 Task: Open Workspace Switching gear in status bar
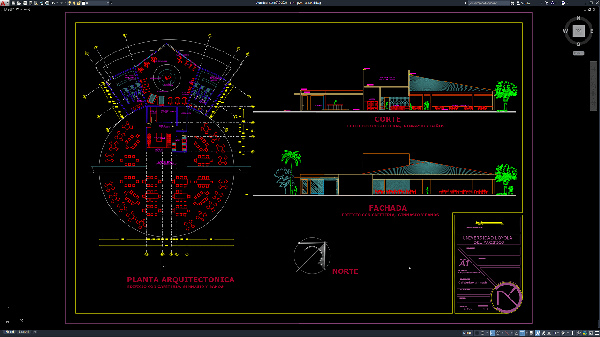click(563, 333)
